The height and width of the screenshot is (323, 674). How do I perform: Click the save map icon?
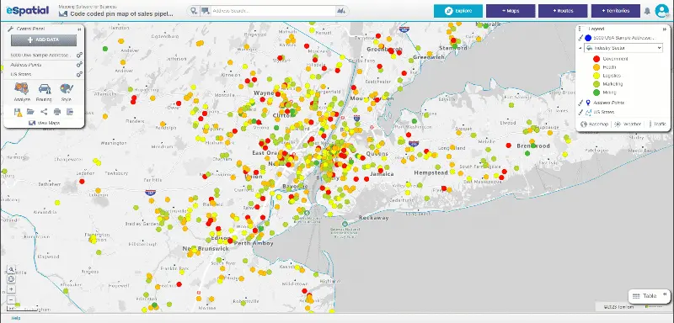point(18,113)
